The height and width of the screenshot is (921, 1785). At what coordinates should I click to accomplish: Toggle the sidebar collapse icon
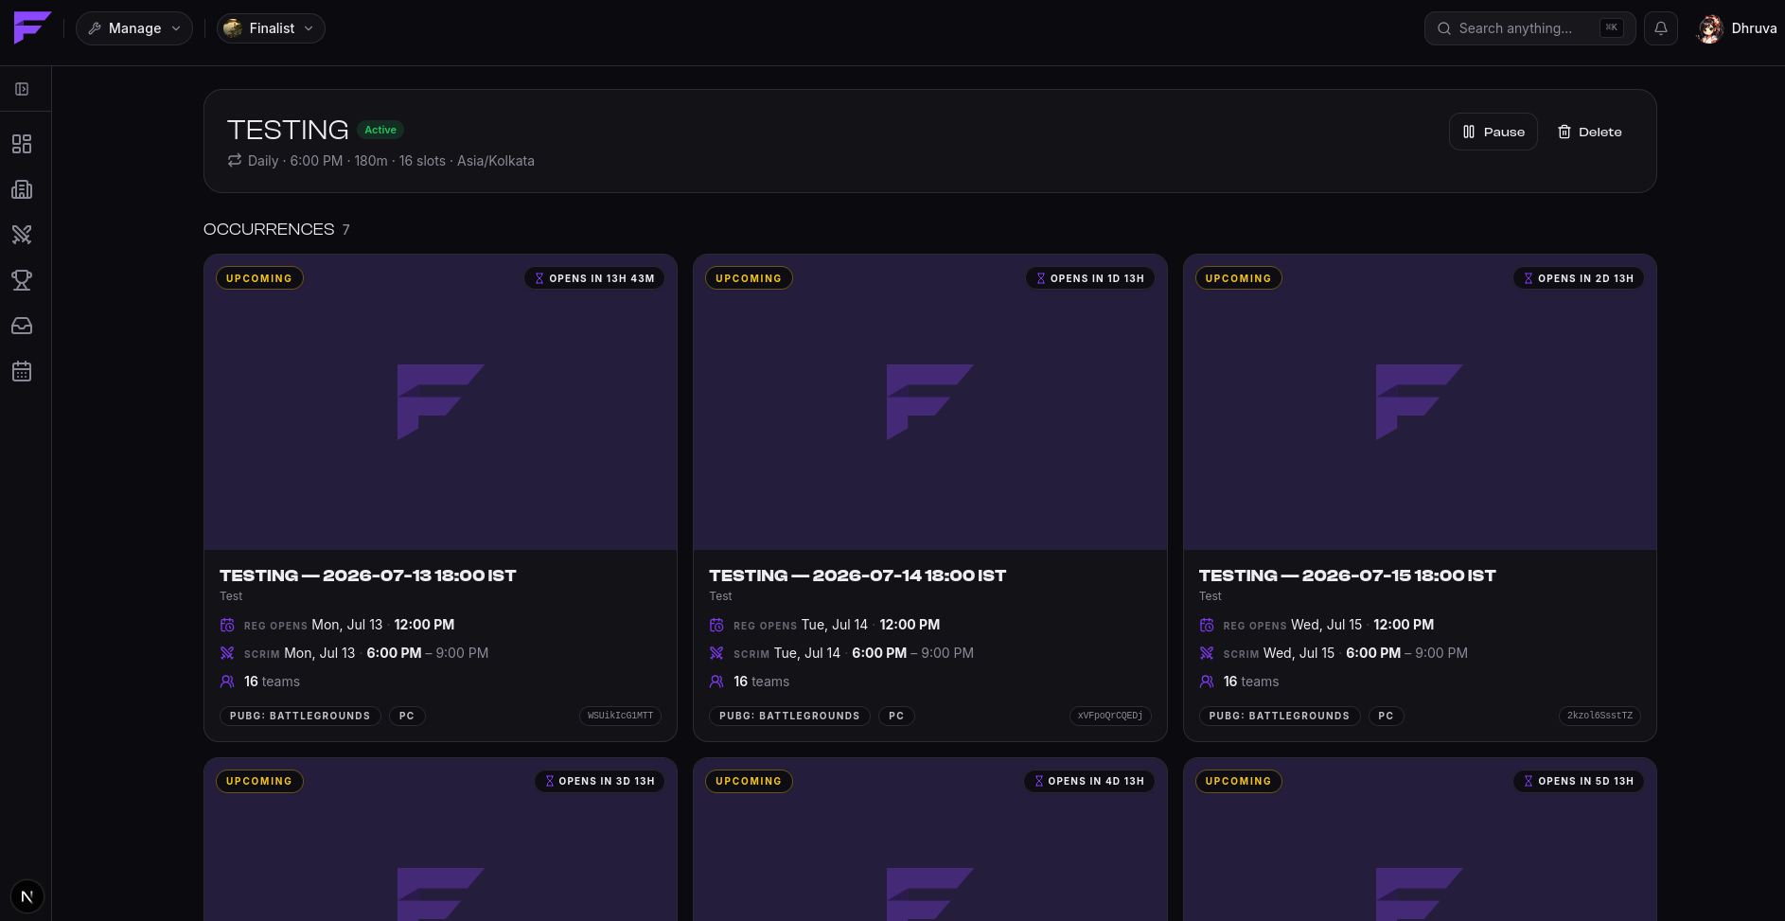pos(22,89)
